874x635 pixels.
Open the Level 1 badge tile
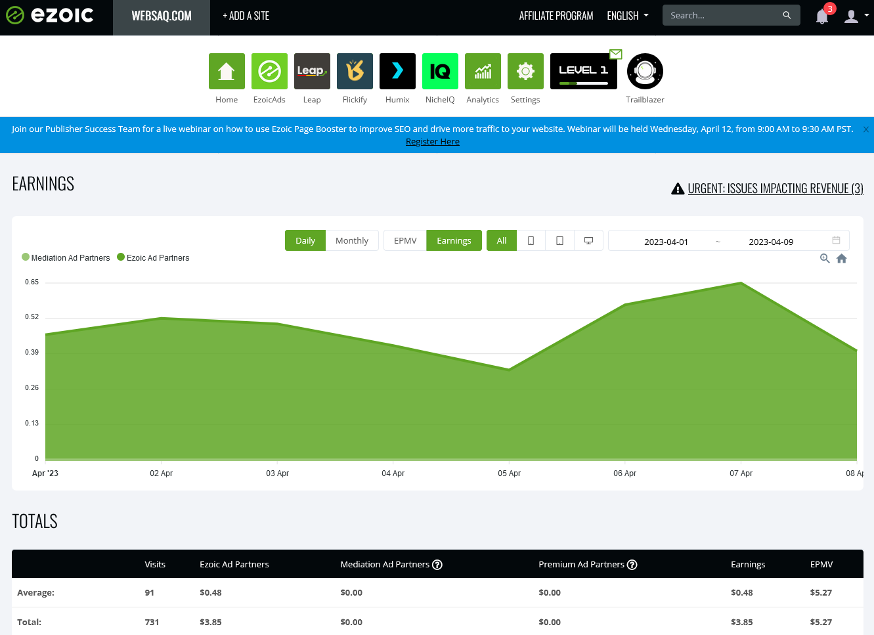(x=584, y=71)
